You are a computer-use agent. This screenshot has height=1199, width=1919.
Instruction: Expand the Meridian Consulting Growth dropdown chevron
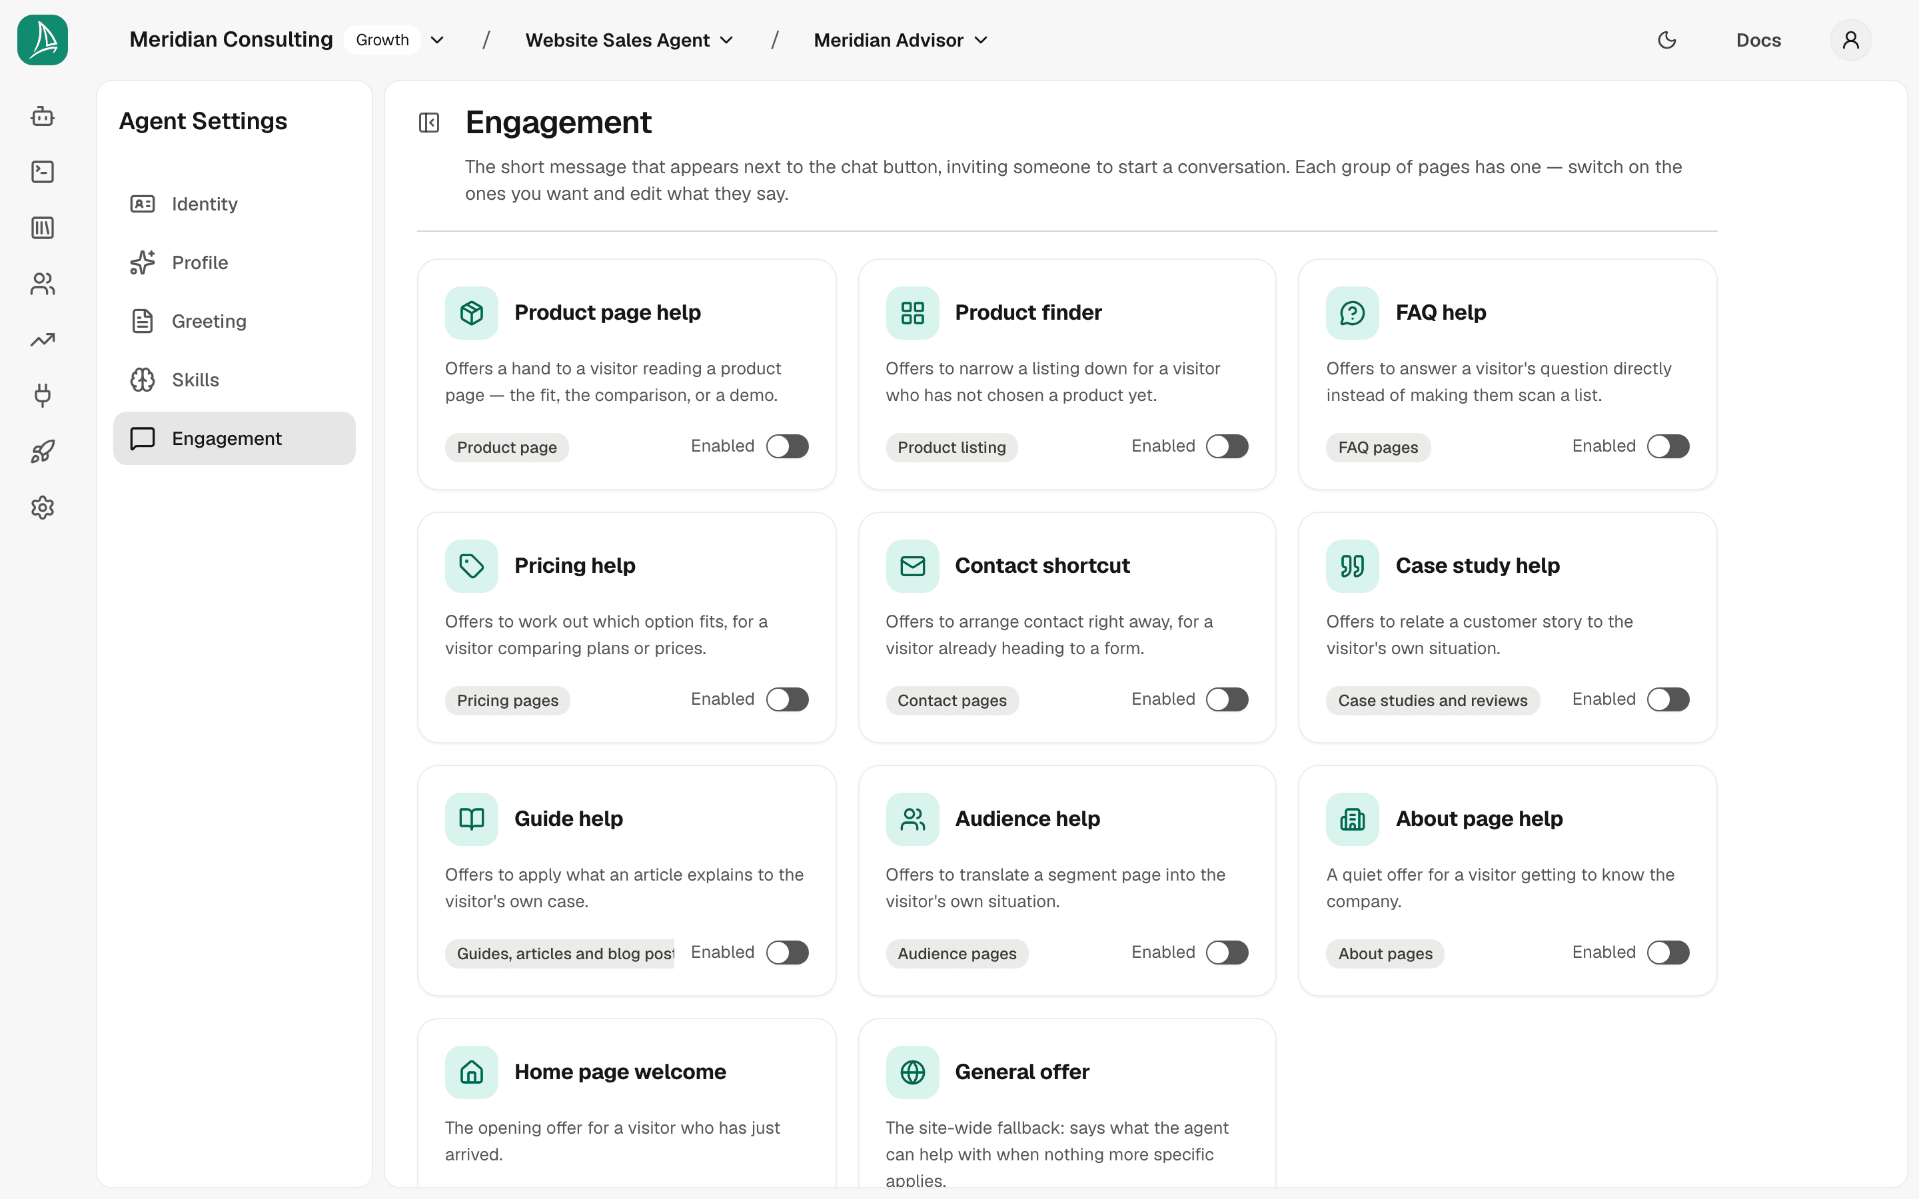437,40
